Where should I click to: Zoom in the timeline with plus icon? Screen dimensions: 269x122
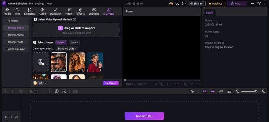(x=264, y=91)
